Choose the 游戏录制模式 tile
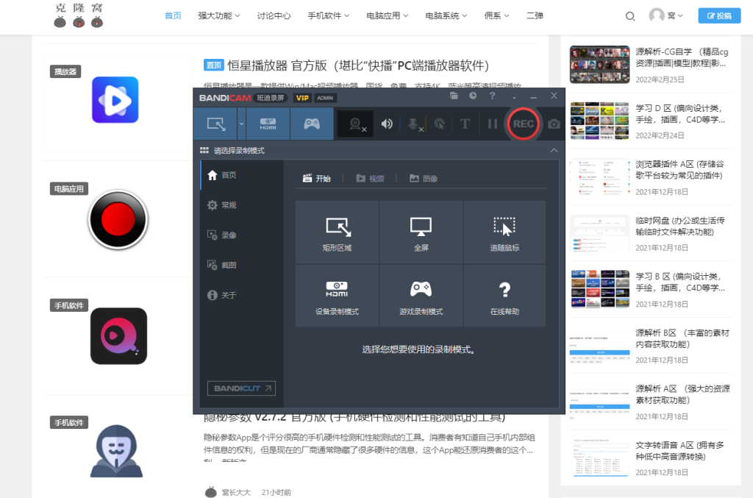This screenshot has height=498, width=753. 421,296
